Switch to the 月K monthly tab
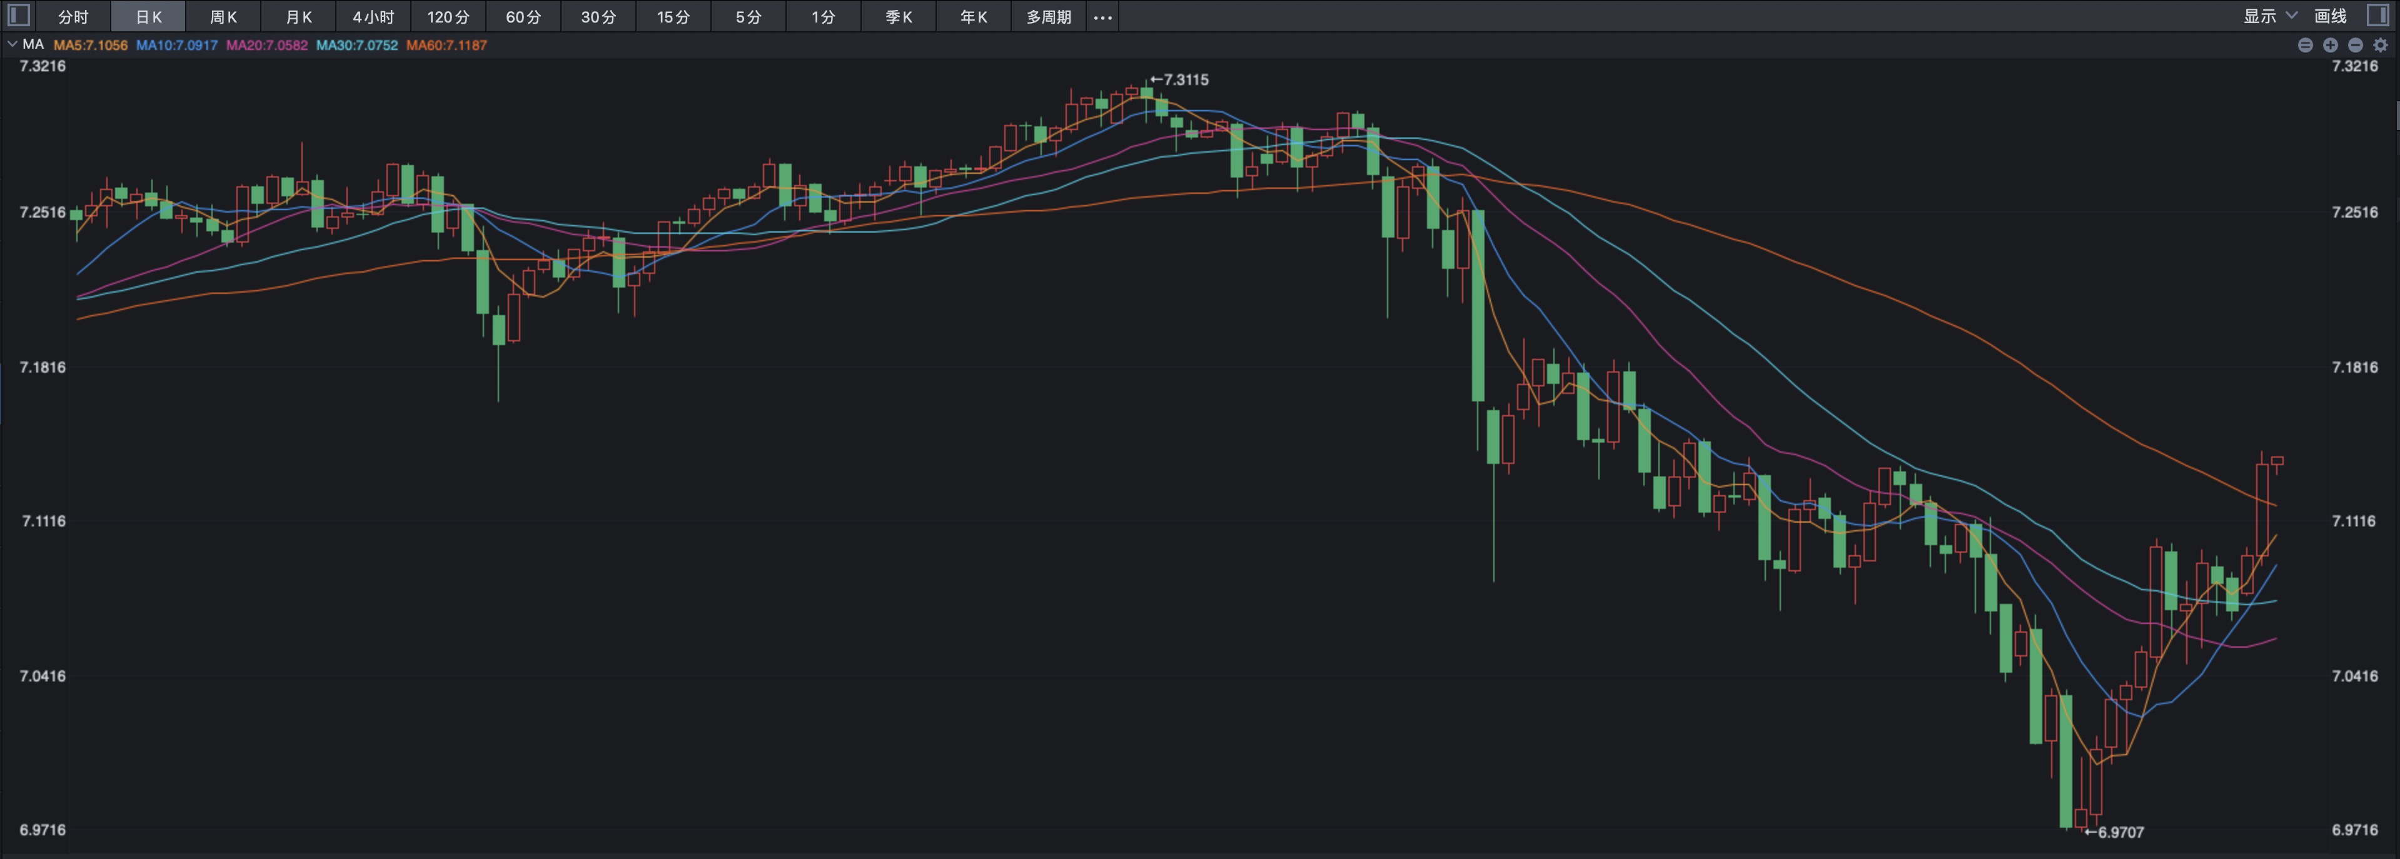Screen dimensions: 2400x859 (298, 17)
